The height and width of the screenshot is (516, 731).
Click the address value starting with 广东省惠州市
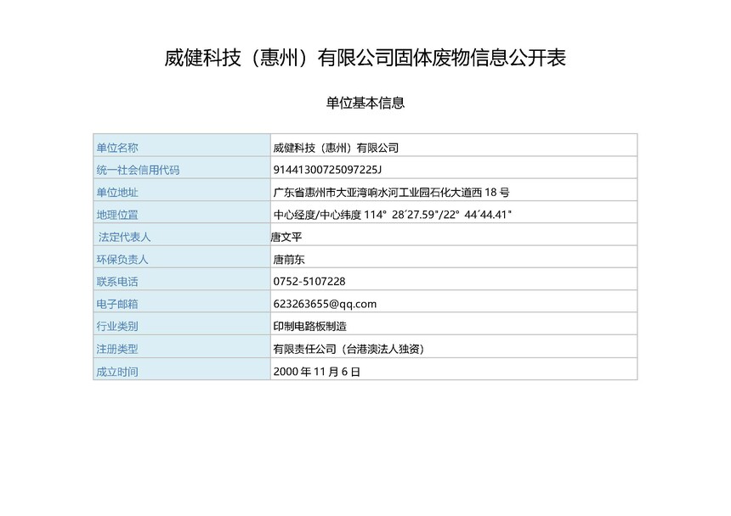391,192
